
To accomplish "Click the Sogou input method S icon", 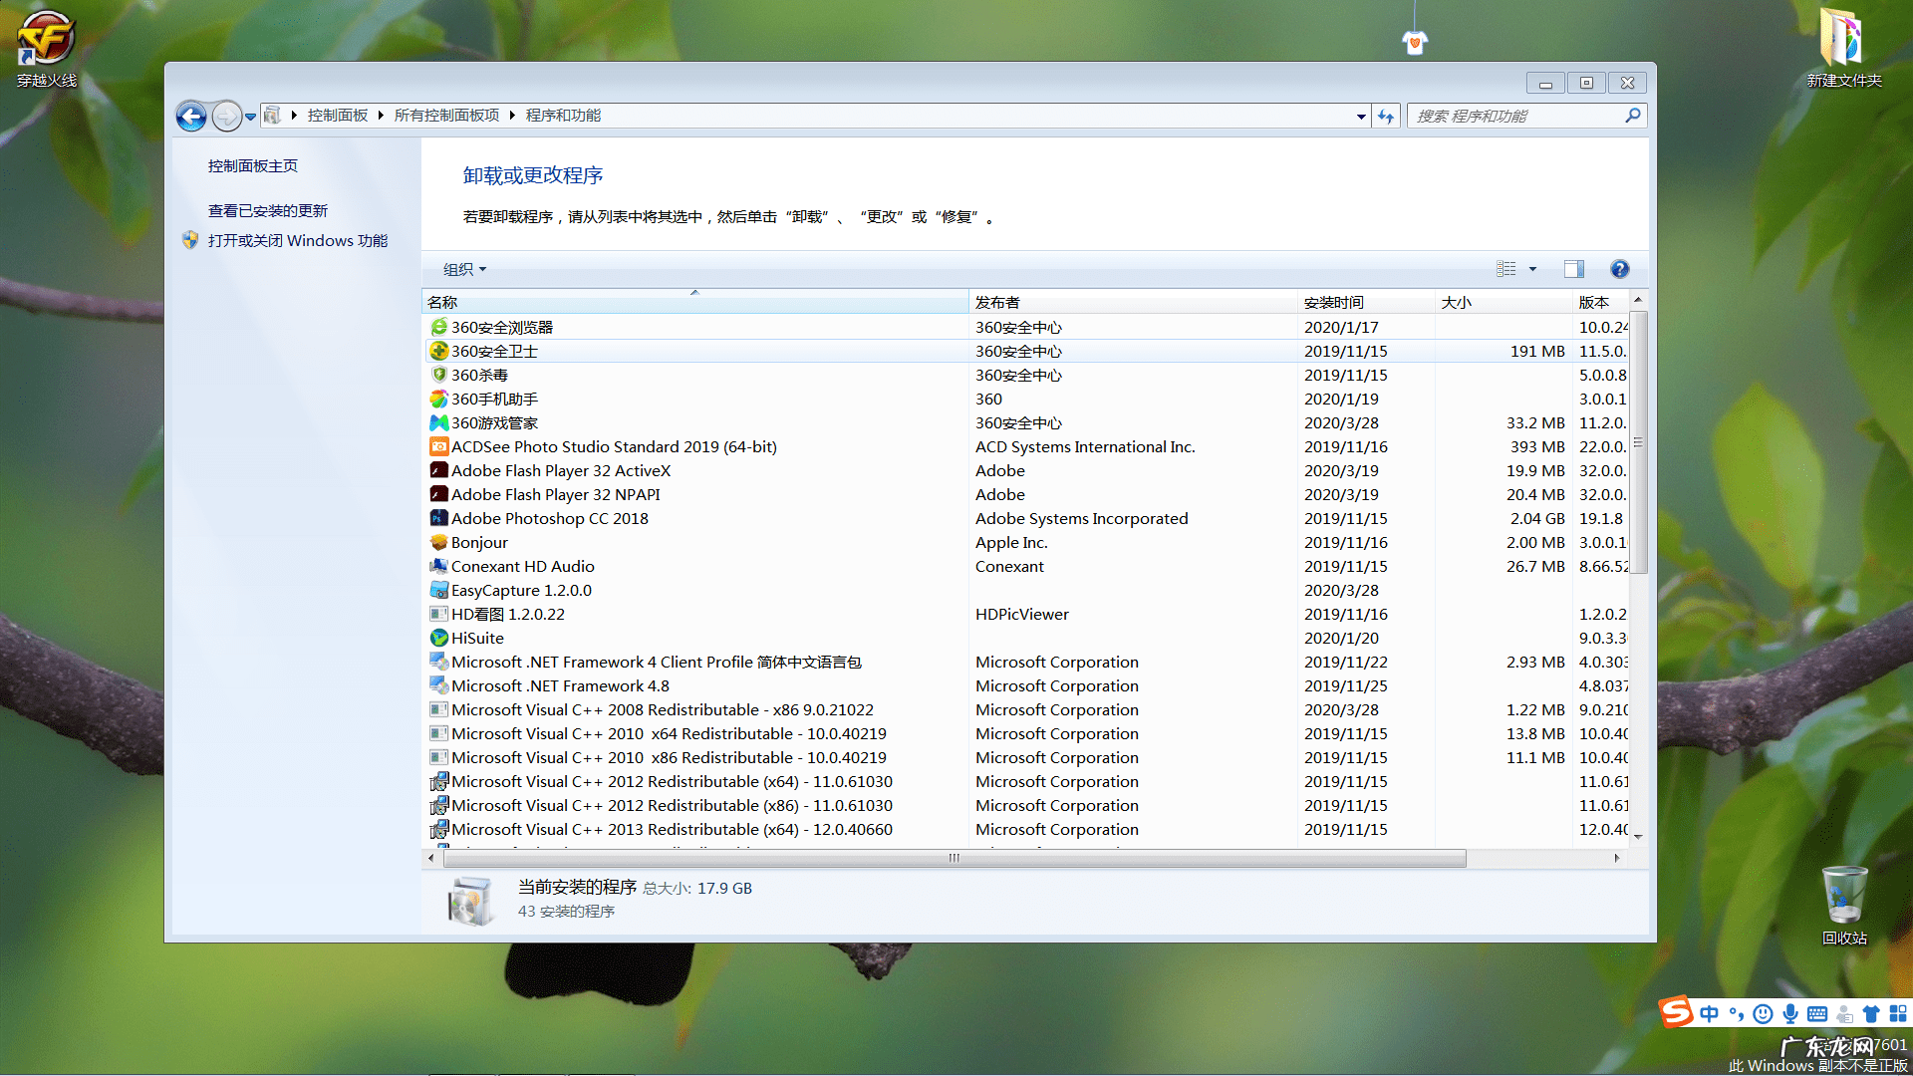I will [1676, 1012].
